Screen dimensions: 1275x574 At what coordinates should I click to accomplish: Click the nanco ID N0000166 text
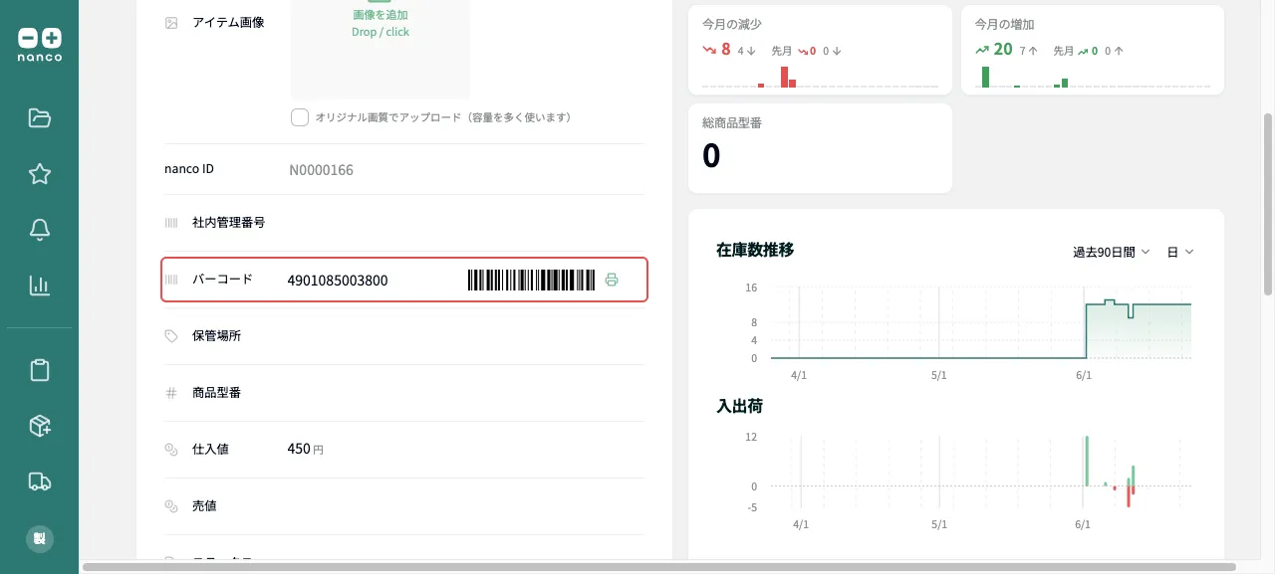321,170
